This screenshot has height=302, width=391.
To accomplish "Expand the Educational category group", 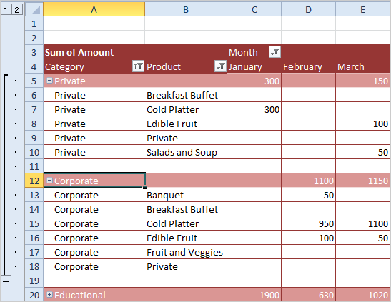I will coord(49,295).
